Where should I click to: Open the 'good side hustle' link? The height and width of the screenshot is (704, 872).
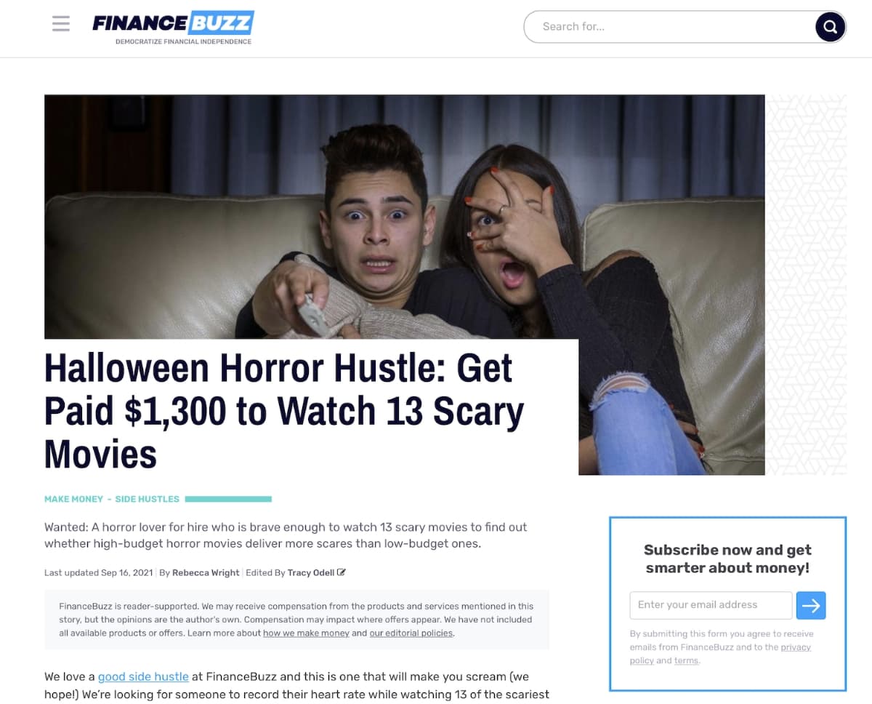(143, 676)
